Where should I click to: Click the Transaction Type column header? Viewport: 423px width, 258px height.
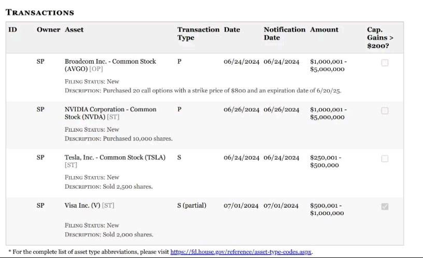click(x=198, y=34)
